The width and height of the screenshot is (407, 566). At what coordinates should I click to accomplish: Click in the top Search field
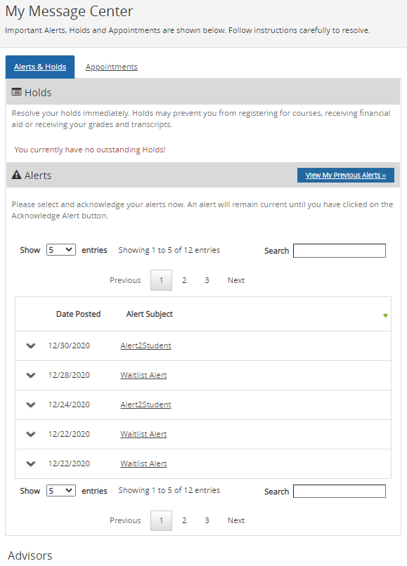coord(340,251)
